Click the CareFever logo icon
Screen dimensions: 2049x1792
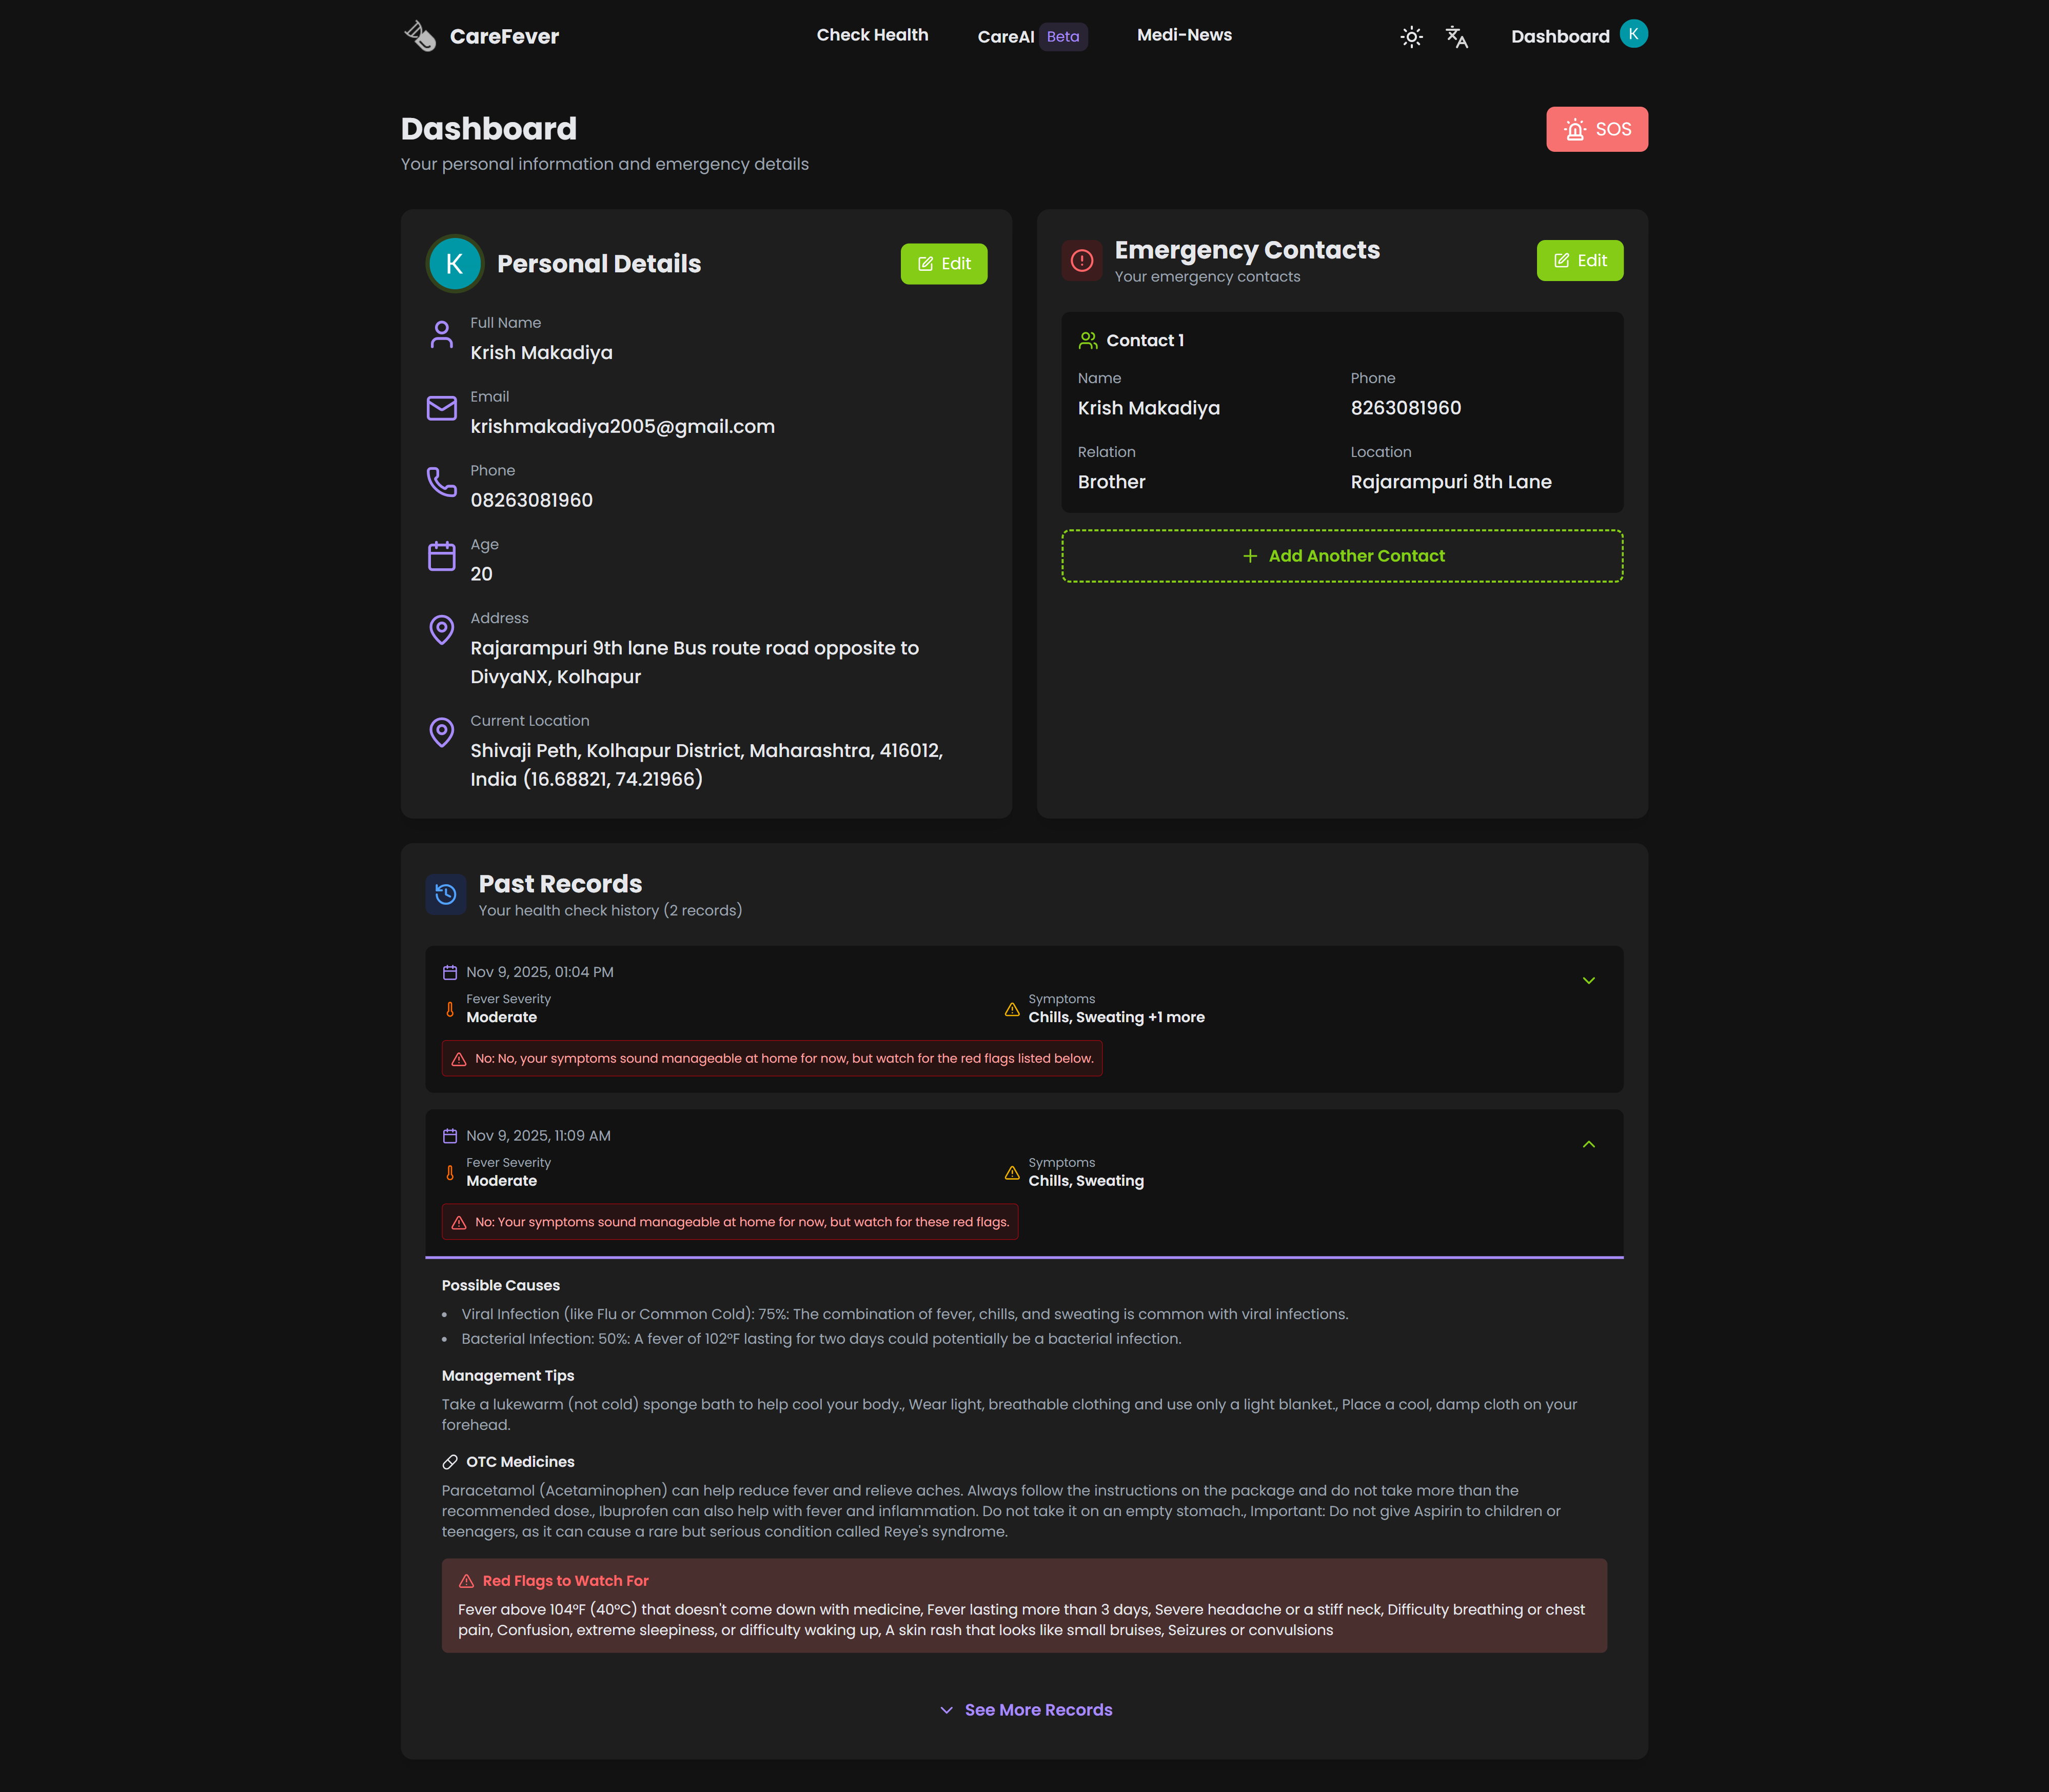tap(420, 36)
